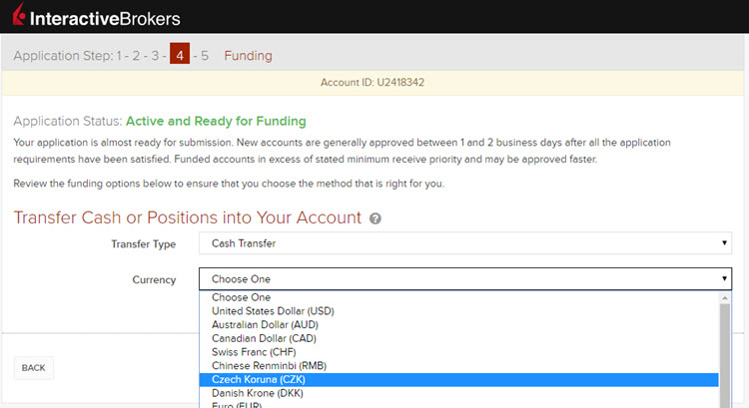The image size is (749, 408).
Task: Open the Transfer Type dropdown
Action: 465,243
